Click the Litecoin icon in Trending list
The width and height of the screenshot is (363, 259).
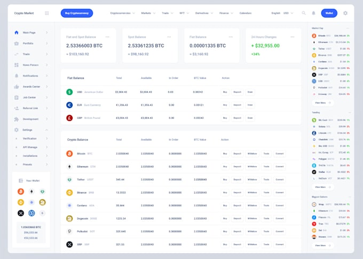[314, 133]
